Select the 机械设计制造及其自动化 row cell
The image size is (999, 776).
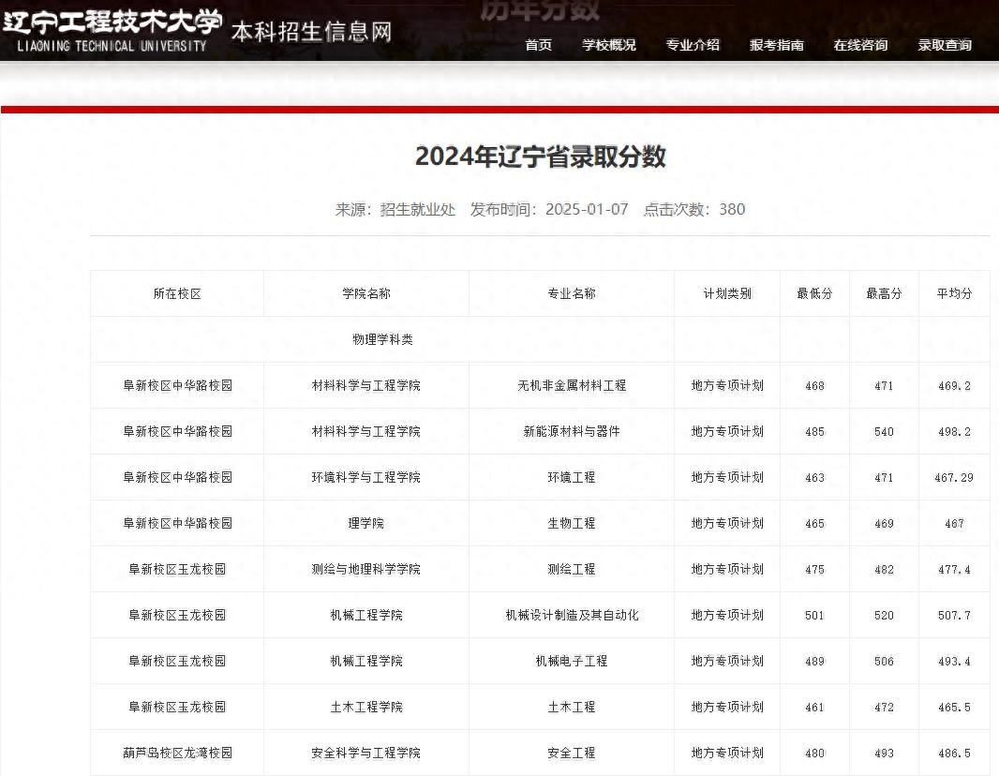tap(571, 615)
